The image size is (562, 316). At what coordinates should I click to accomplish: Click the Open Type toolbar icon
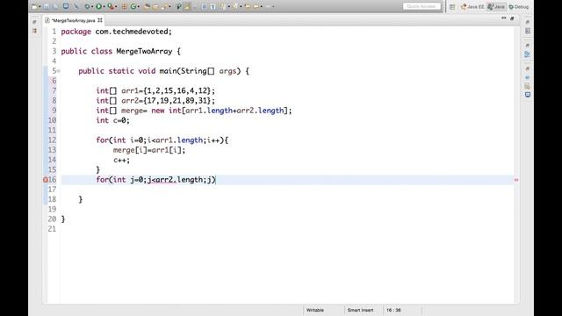[x=147, y=6]
